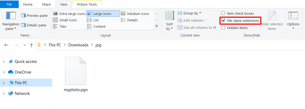Click the Navigation pane icon
305x109 pixels.
click(11, 16)
